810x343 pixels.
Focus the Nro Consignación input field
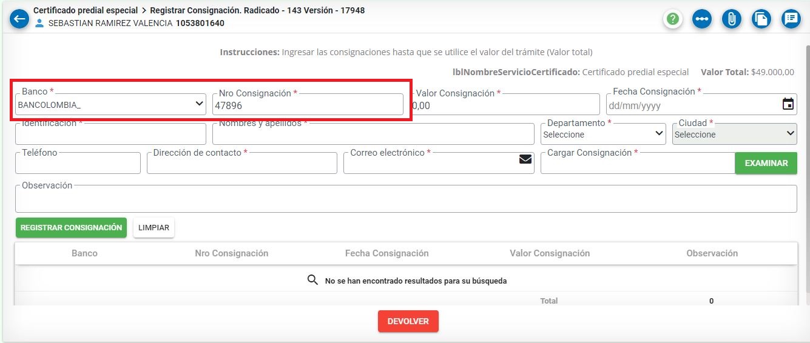[307, 105]
